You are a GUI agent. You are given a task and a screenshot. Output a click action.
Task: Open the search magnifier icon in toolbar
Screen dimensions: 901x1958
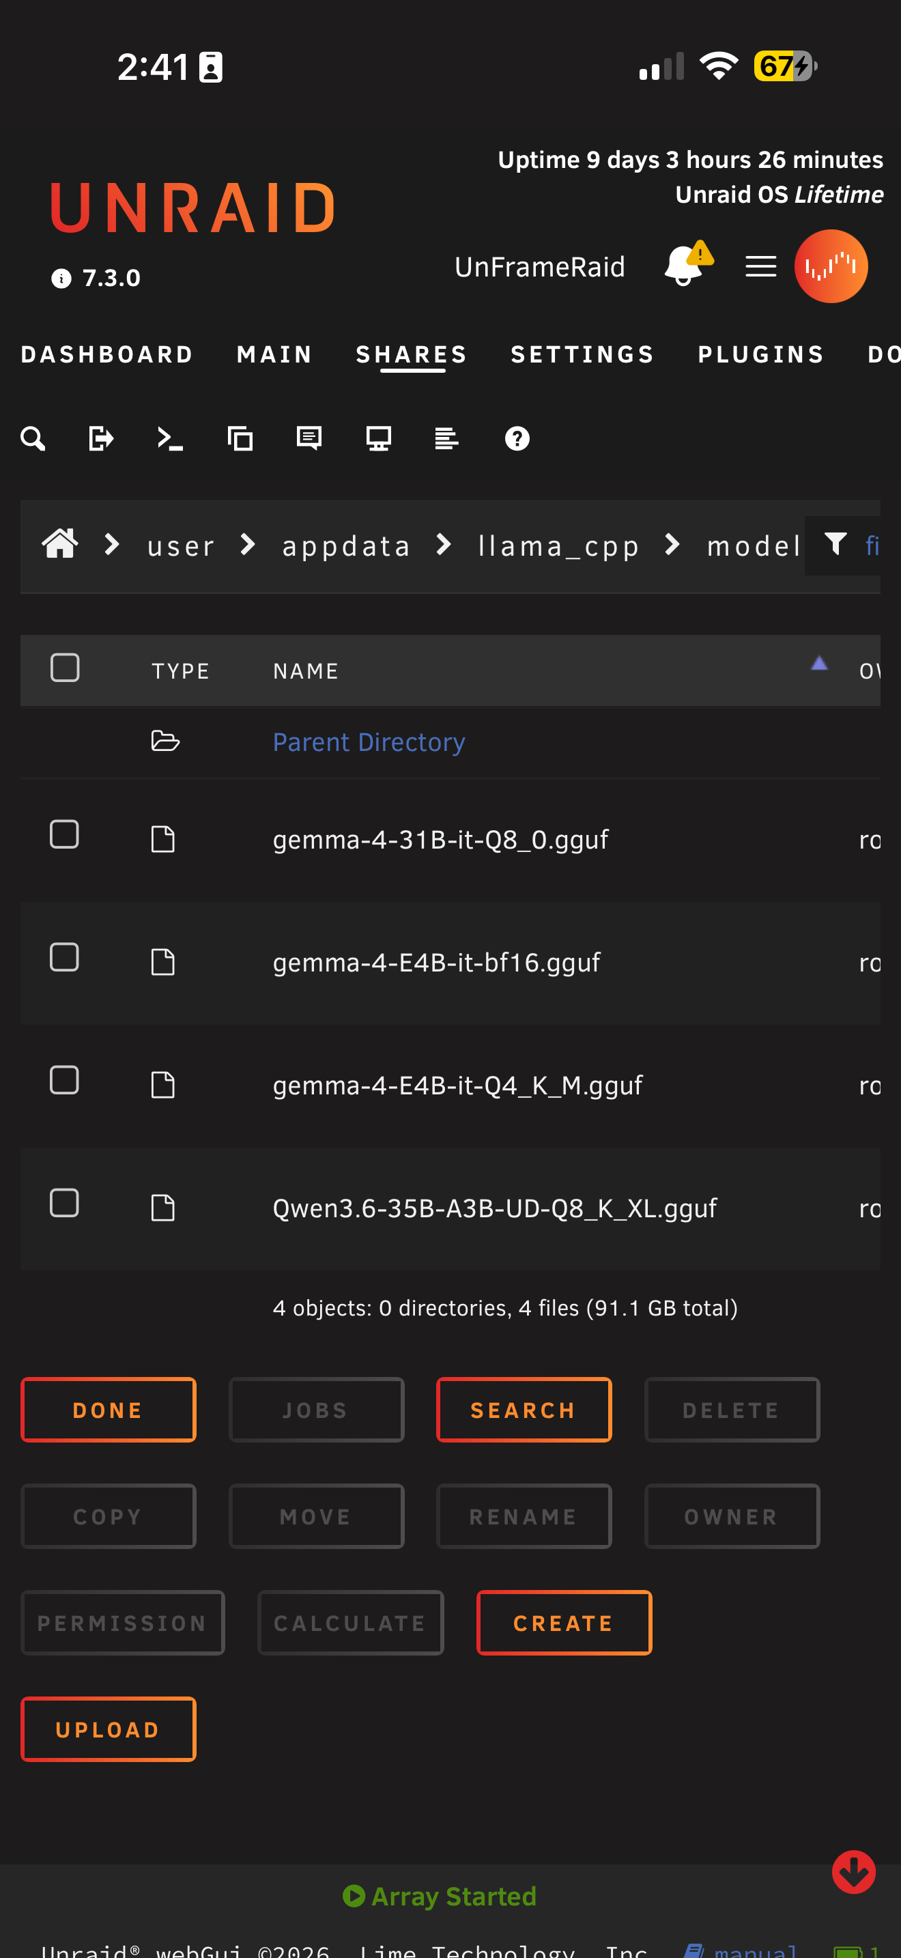pyautogui.click(x=33, y=438)
